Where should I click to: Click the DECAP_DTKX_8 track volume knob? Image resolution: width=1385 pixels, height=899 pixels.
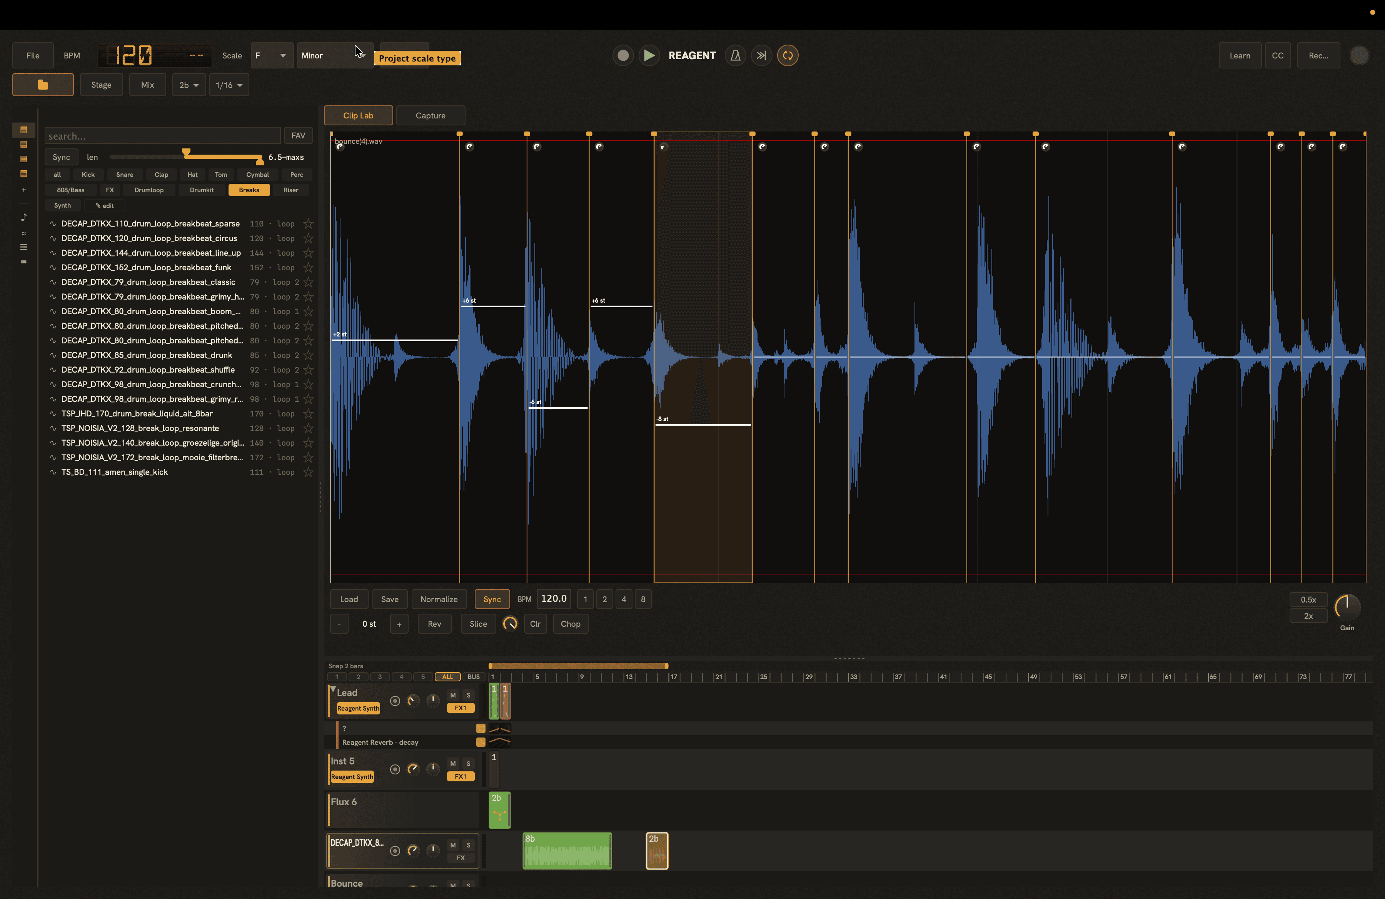click(x=413, y=850)
